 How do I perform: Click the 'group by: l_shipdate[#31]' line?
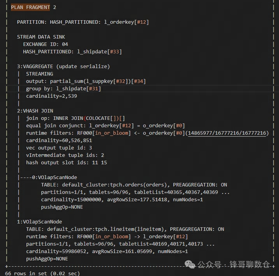pyautogui.click(x=64, y=89)
